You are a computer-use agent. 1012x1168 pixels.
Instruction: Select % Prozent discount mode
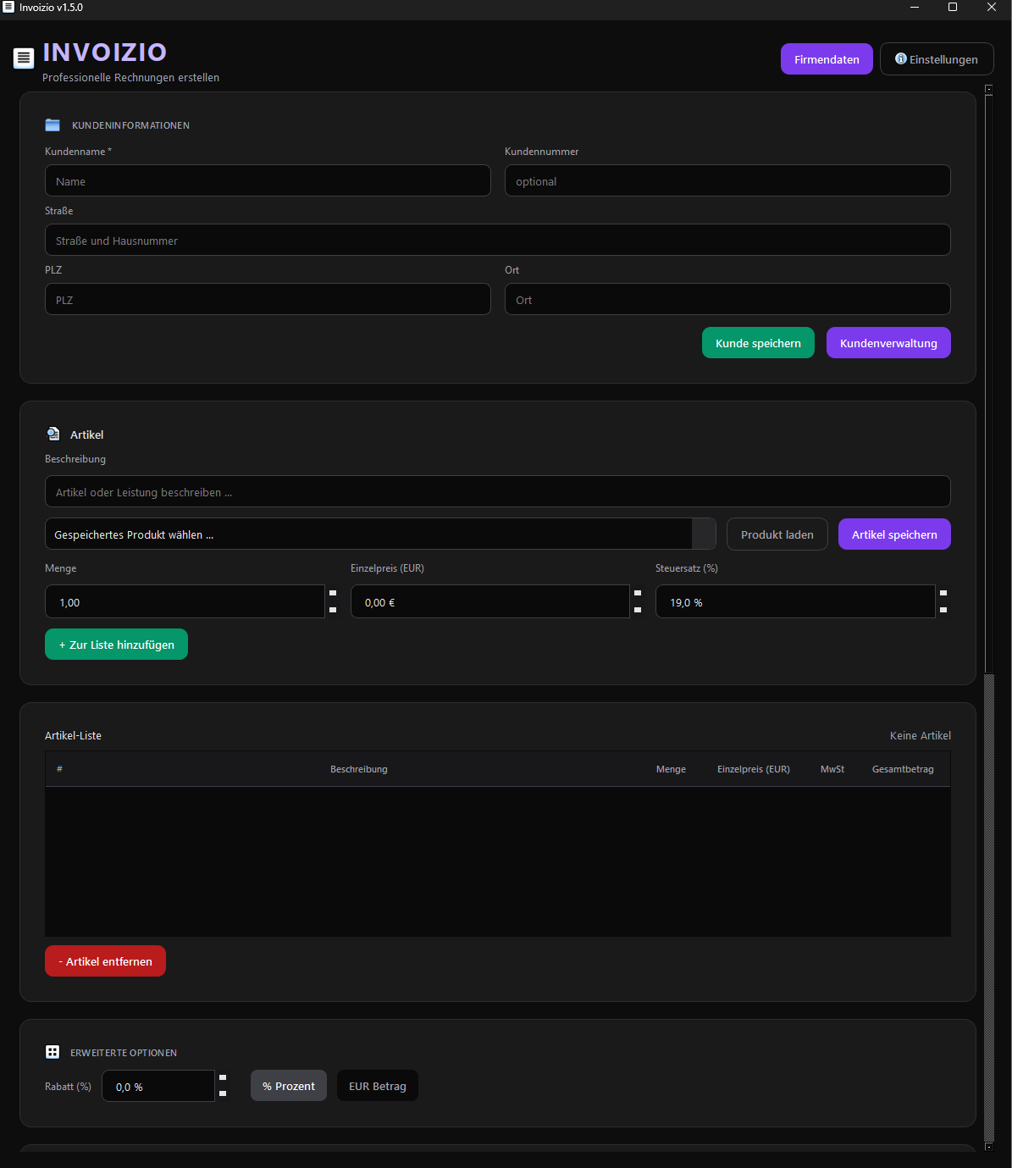click(289, 1086)
